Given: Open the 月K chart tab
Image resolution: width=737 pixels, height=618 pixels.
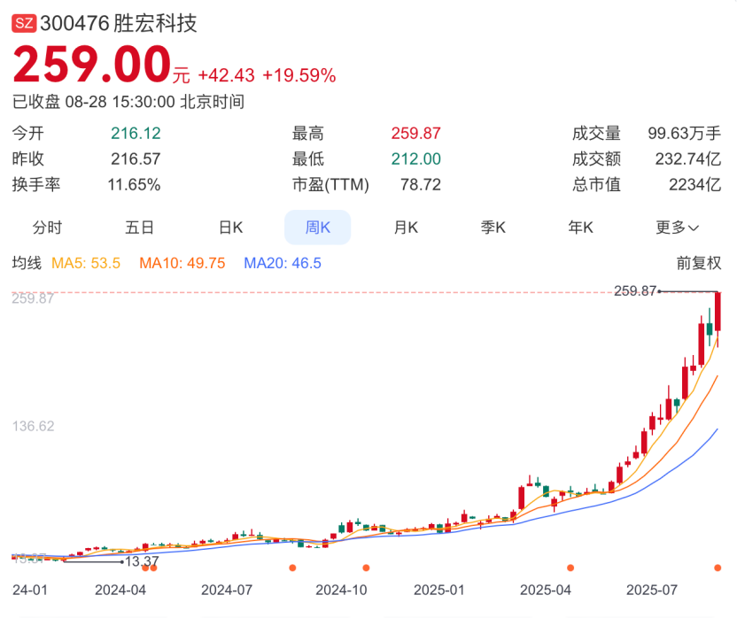Looking at the screenshot, I should pos(406,228).
